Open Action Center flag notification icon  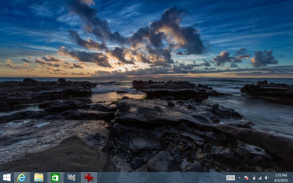pyautogui.click(x=246, y=178)
